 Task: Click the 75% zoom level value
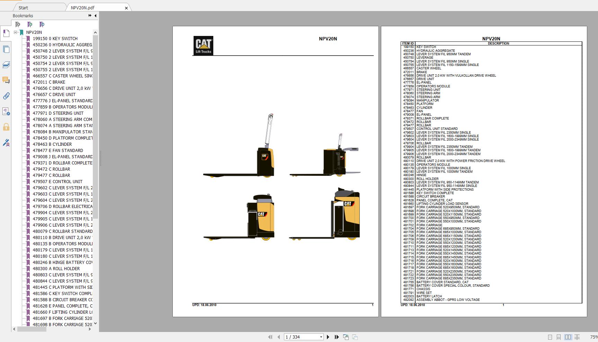point(593,337)
